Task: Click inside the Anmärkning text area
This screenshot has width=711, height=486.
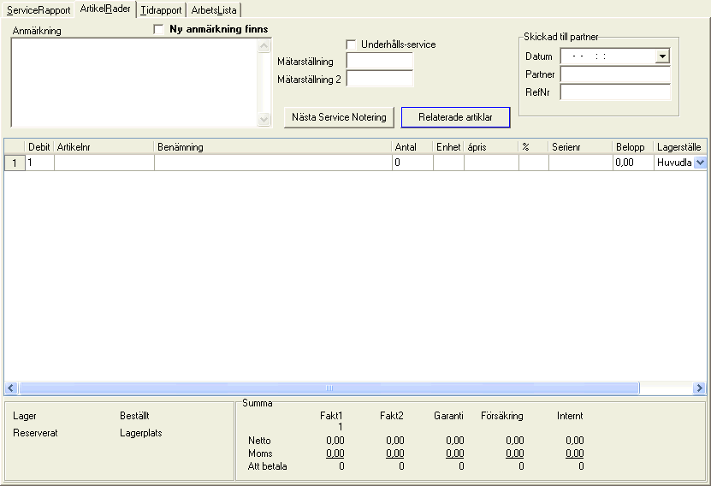Action: [134, 82]
